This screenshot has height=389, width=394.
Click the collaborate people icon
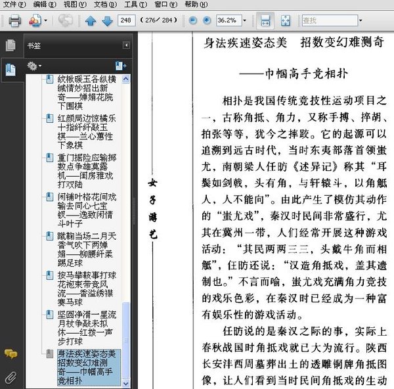click(35, 20)
